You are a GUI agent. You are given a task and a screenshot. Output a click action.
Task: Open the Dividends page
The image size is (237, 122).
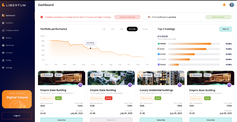click(10, 45)
